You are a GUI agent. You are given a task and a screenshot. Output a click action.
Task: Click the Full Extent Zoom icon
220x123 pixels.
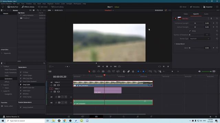[x=150, y=71]
